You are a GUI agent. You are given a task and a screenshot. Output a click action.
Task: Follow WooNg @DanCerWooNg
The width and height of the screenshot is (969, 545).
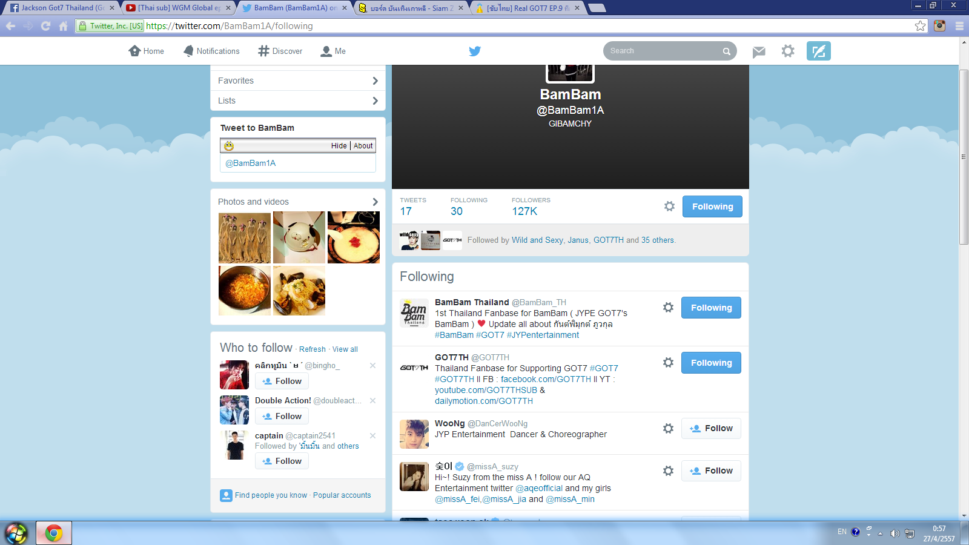711,428
